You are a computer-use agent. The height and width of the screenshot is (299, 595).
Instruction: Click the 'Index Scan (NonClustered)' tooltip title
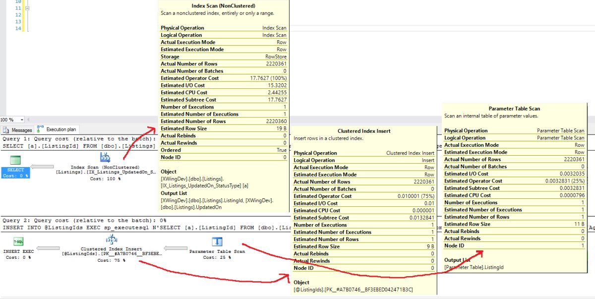[x=223, y=6]
